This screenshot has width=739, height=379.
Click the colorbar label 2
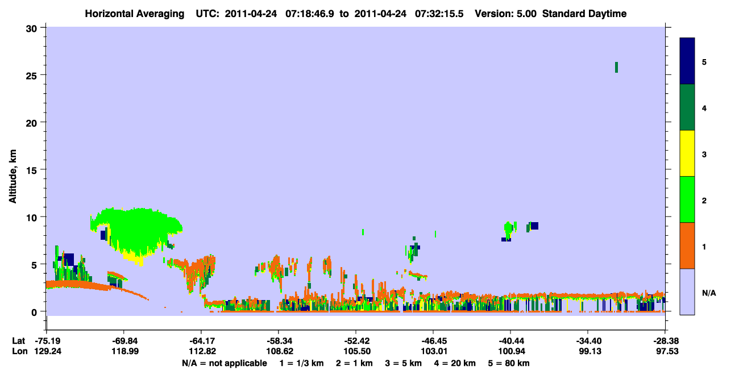click(704, 200)
